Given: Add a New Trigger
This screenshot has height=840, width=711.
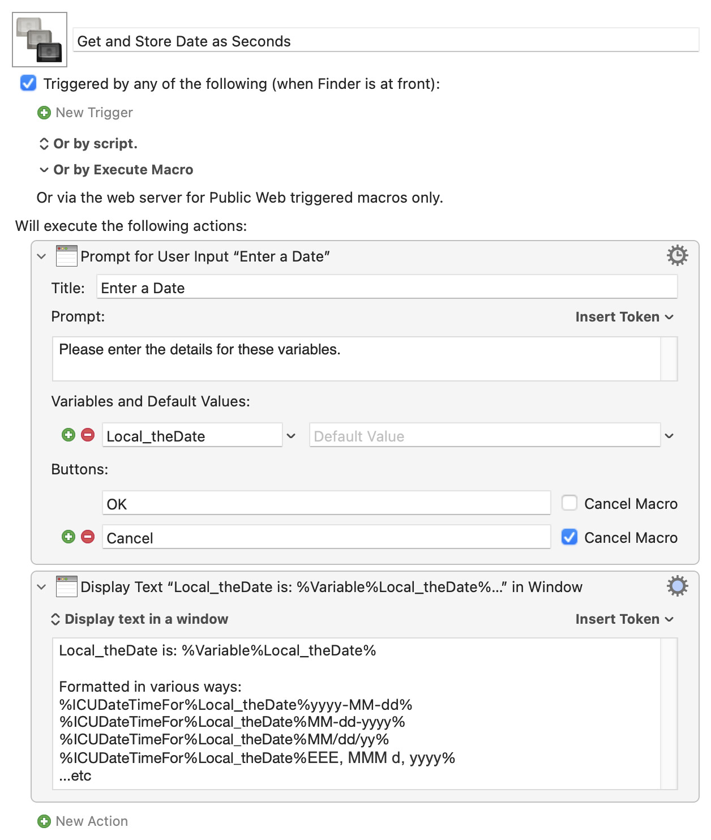Looking at the screenshot, I should point(85,113).
